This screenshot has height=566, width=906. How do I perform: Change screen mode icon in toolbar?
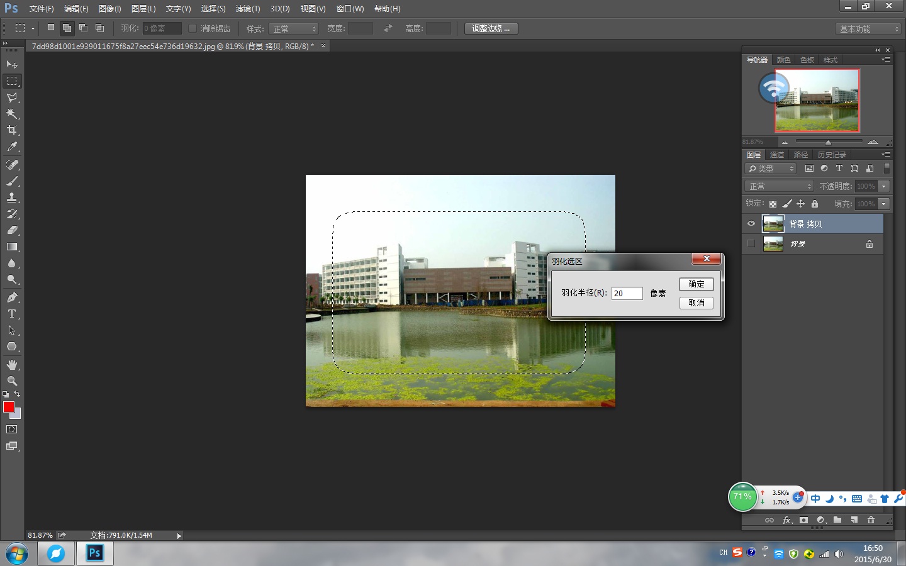tap(12, 446)
